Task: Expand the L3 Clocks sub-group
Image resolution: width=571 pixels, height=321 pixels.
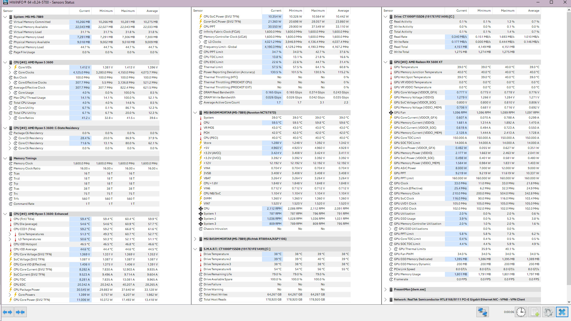Action: [x=200, y=42]
